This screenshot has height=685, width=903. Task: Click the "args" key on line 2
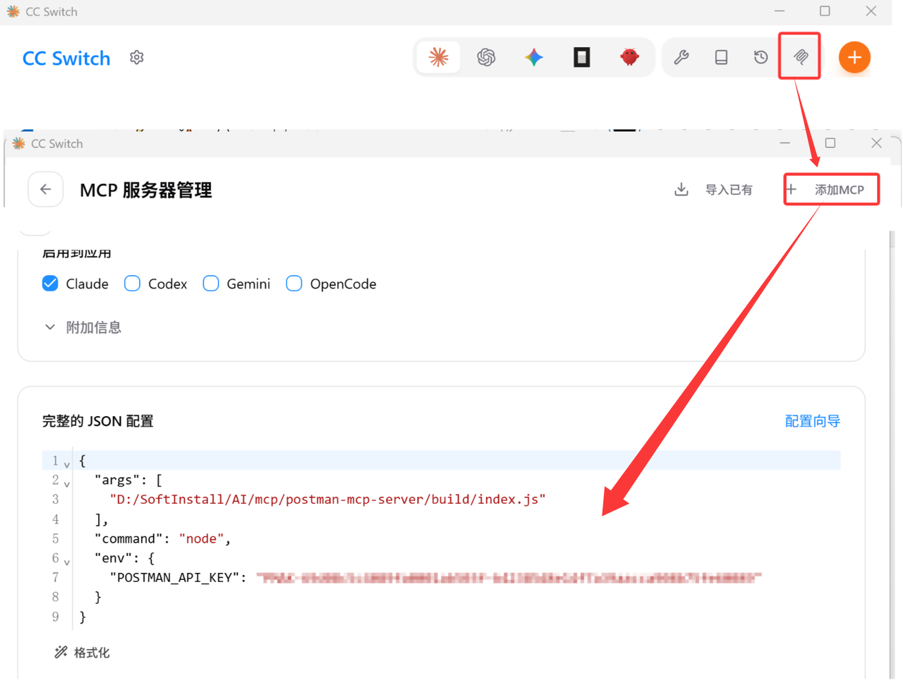(x=117, y=480)
